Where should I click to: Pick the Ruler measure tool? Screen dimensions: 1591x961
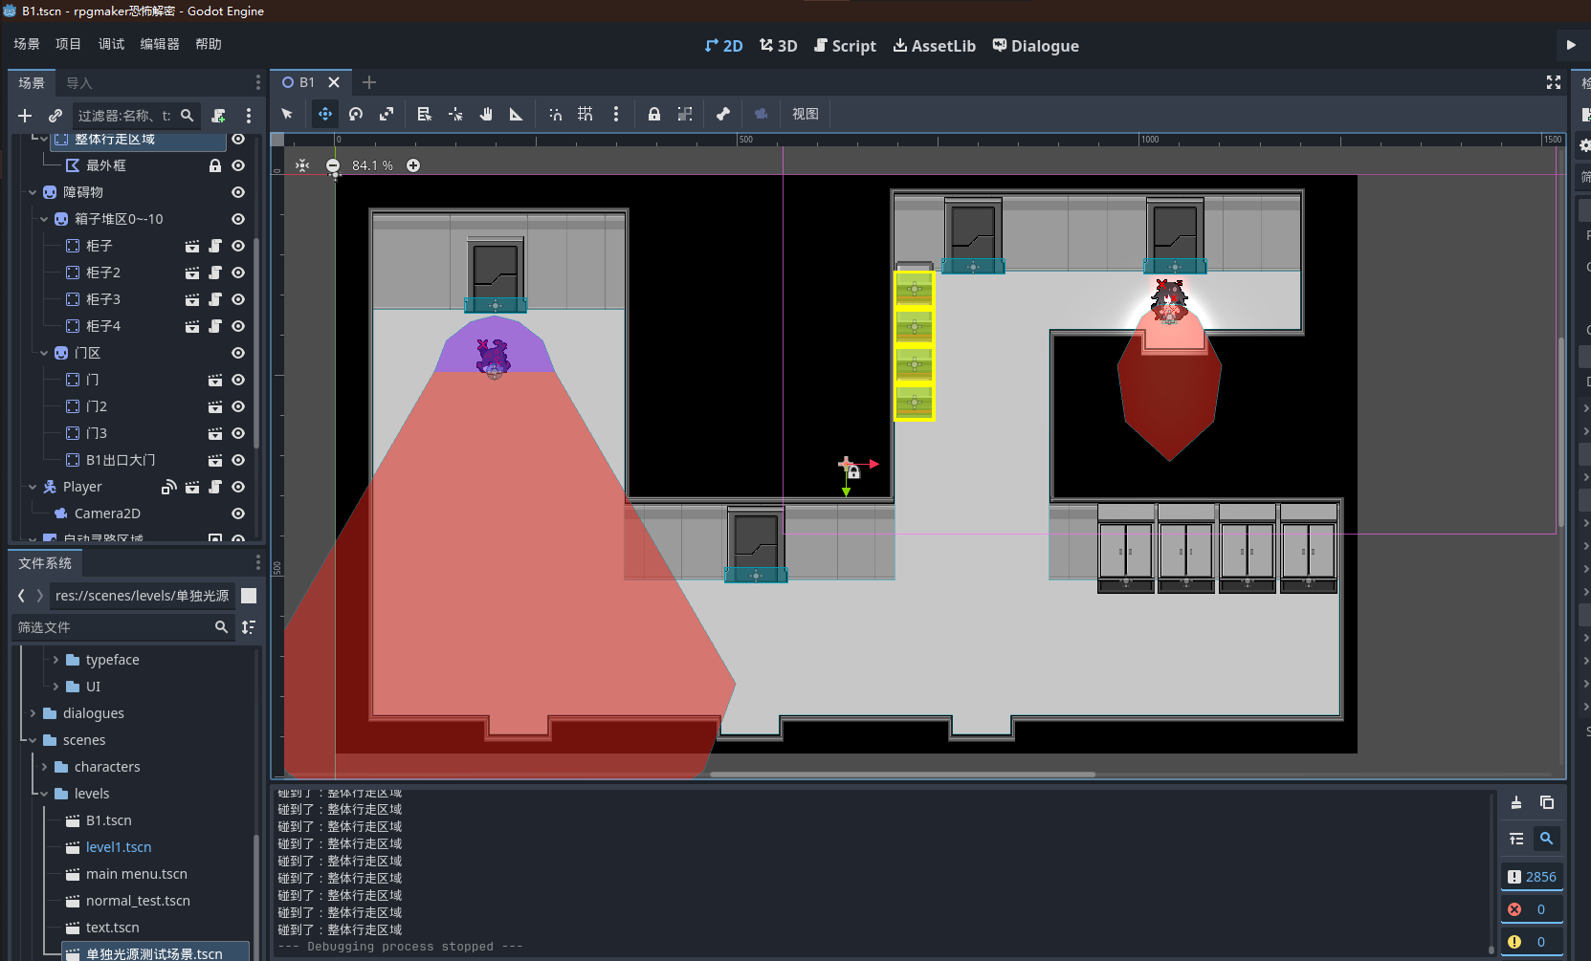click(517, 114)
